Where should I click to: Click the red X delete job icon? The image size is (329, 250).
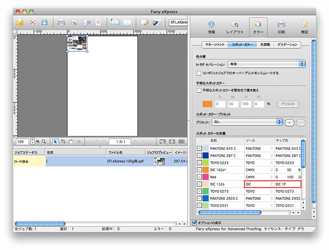point(32,22)
